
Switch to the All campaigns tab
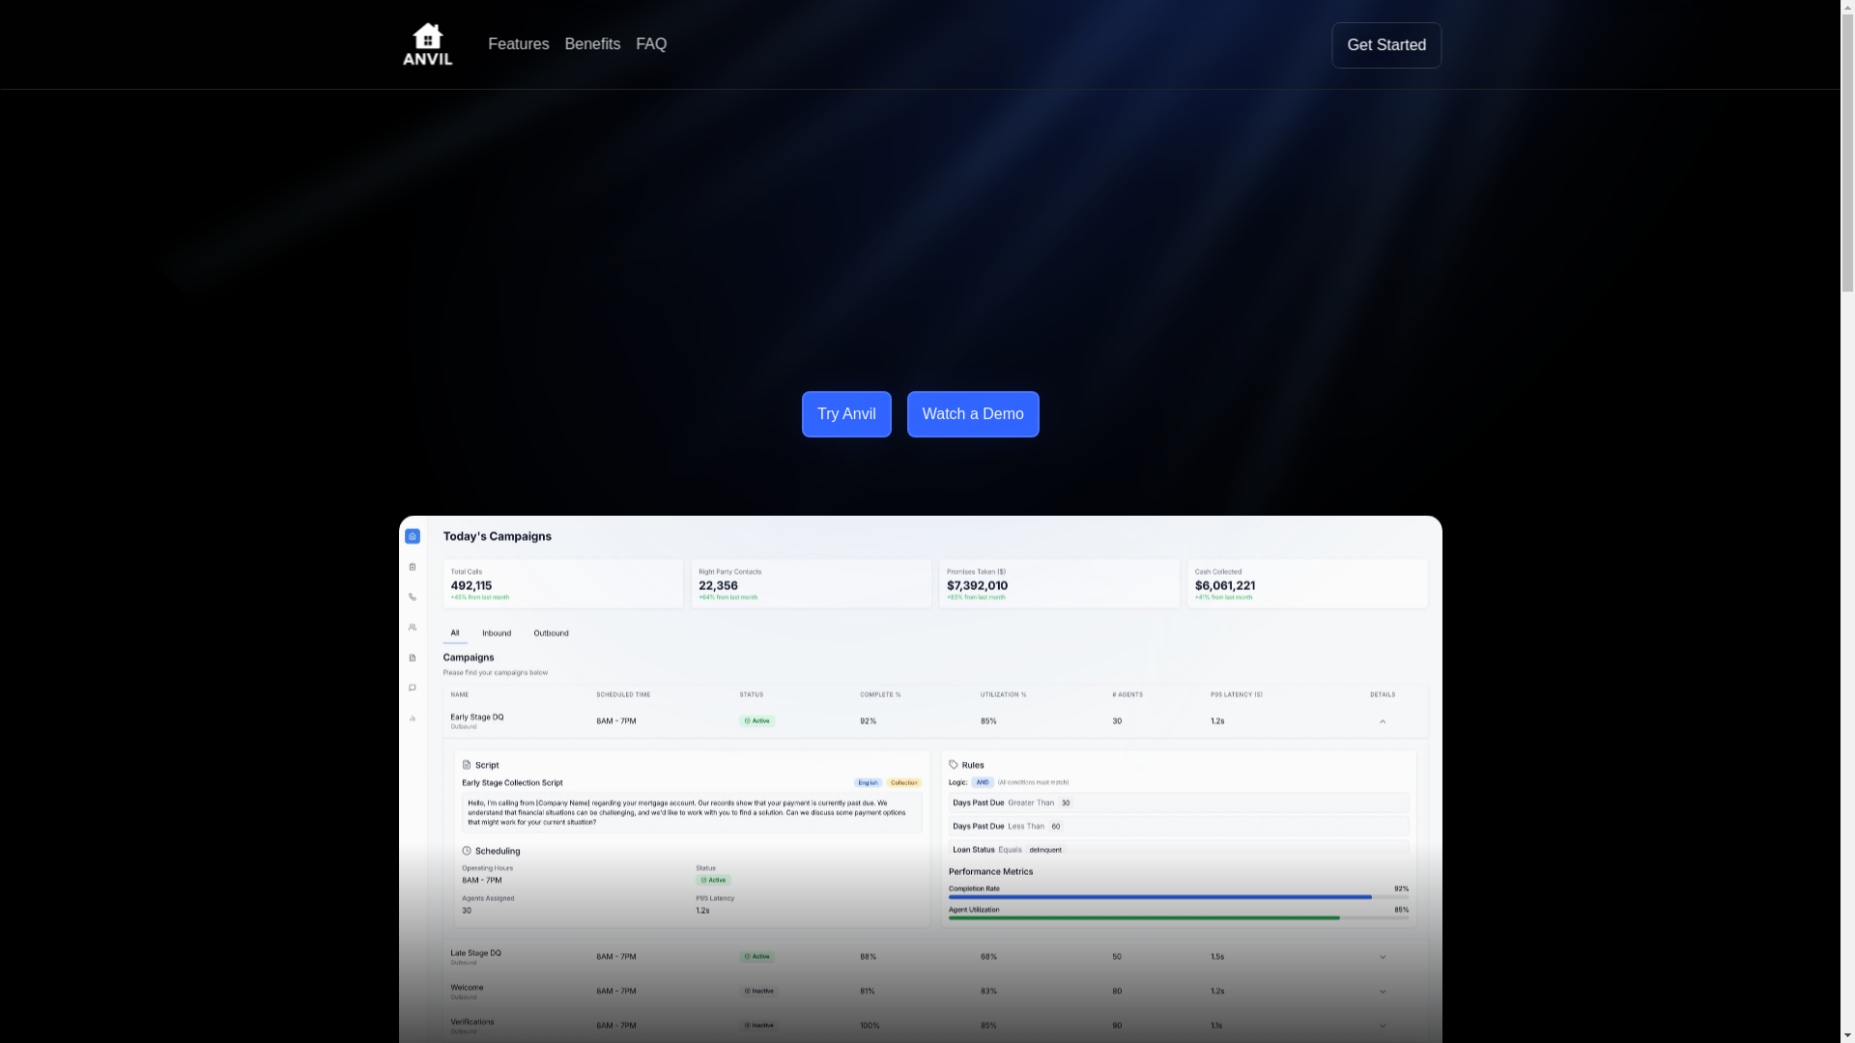[455, 634]
